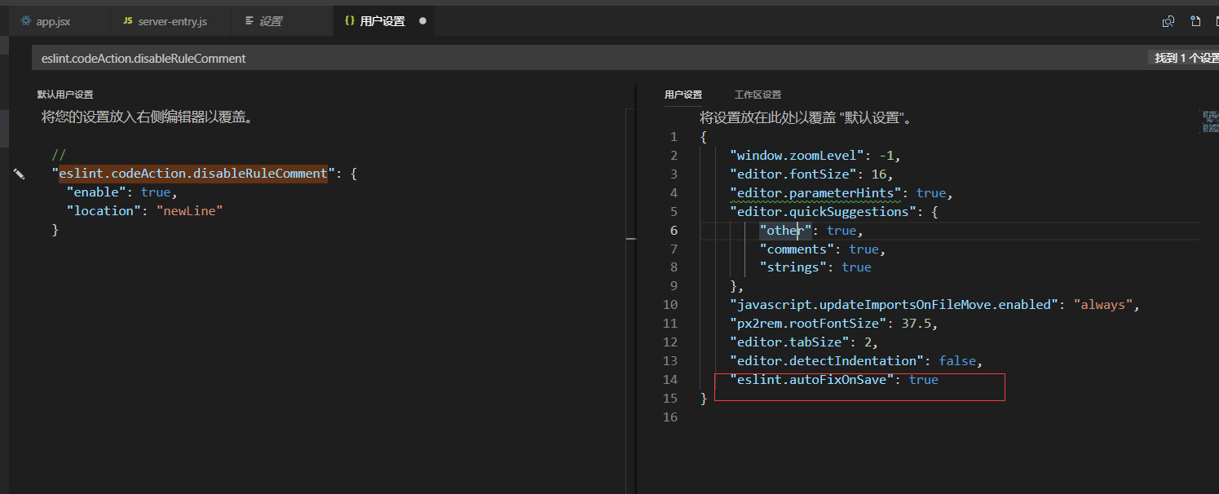This screenshot has width=1219, height=494.
Task: Click the "eslint.autoFixOnSave" key on line 14
Action: [808, 380]
